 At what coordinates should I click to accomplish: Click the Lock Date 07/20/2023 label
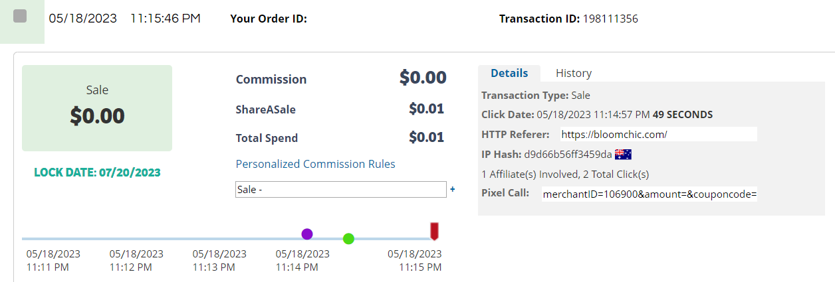[97, 173]
